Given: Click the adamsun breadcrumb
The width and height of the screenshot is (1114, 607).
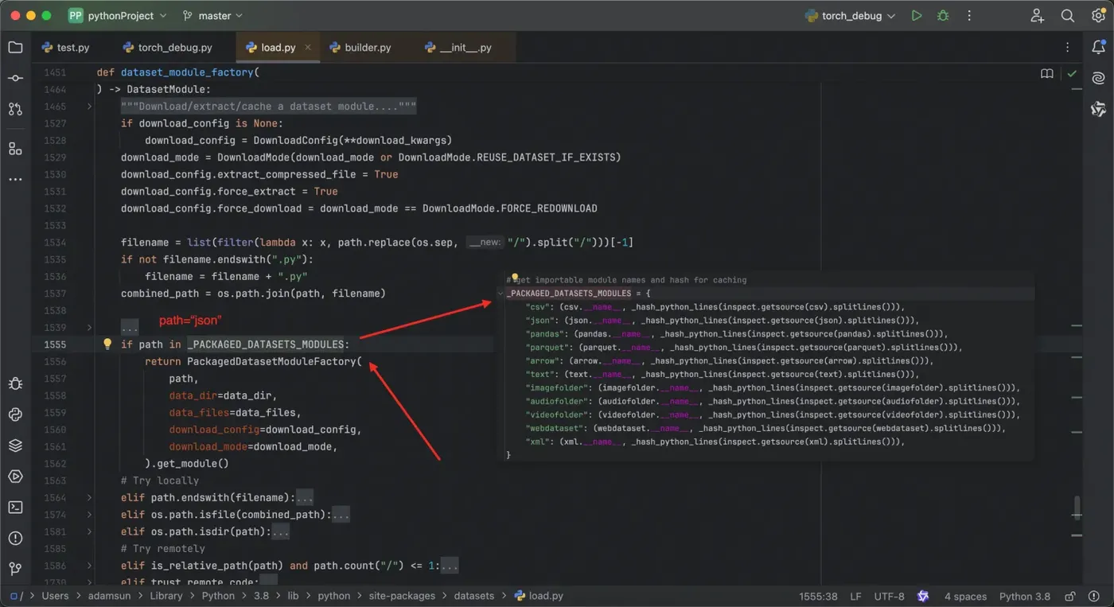Looking at the screenshot, I should [109, 595].
